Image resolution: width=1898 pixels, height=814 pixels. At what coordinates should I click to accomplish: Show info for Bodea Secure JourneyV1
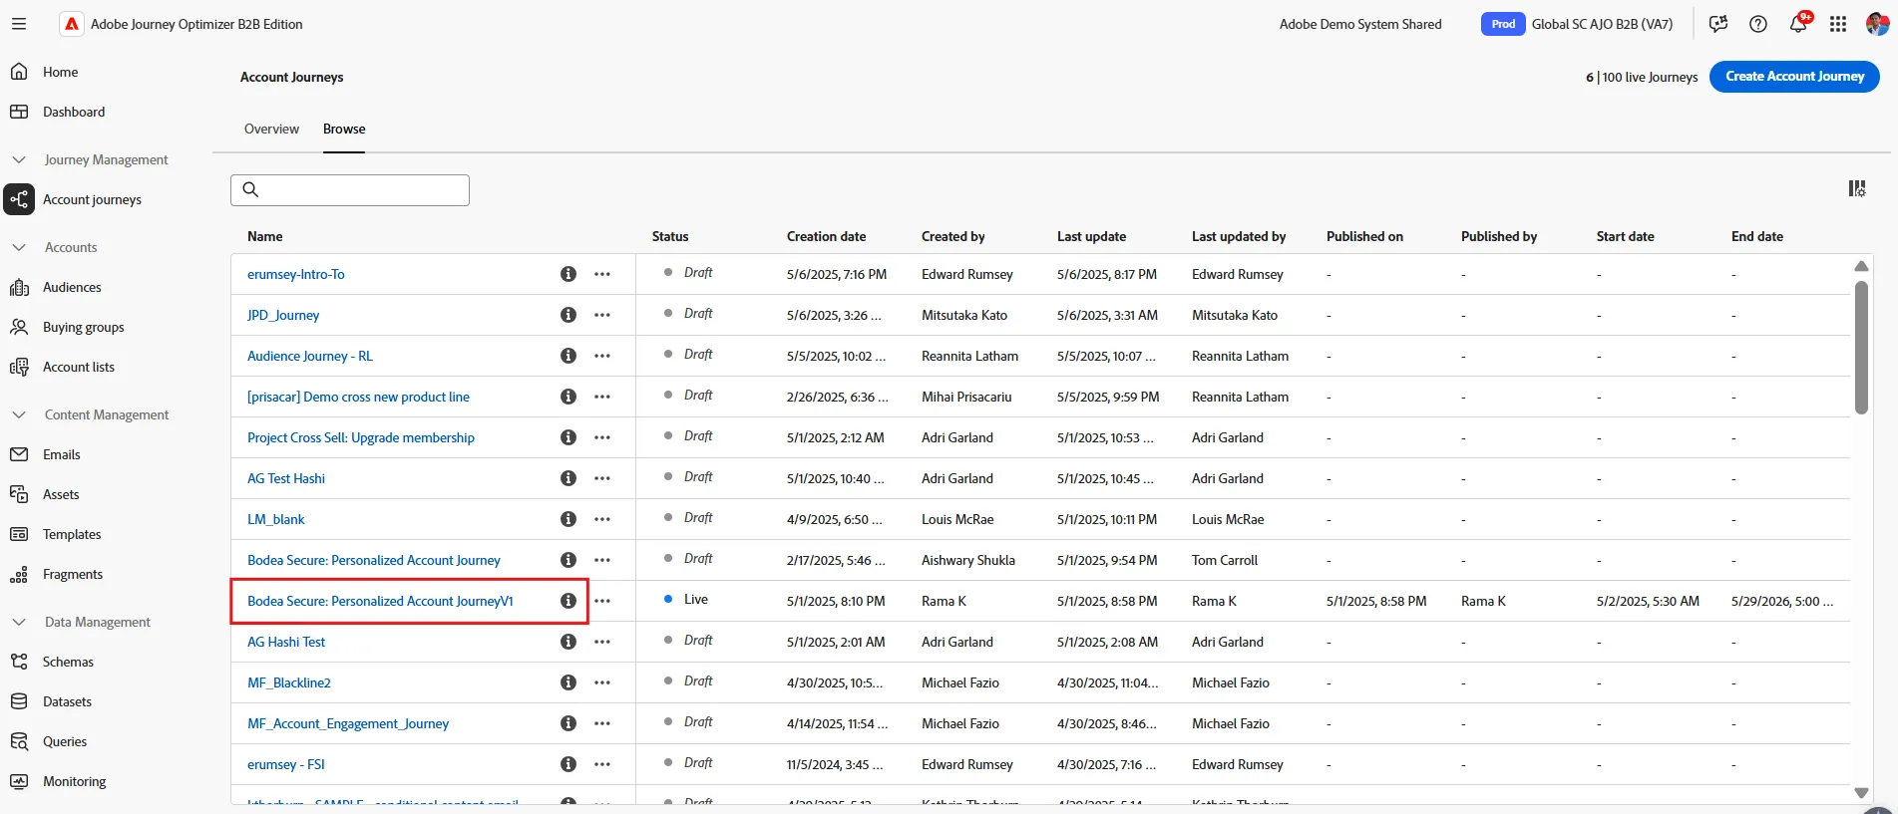(x=569, y=601)
